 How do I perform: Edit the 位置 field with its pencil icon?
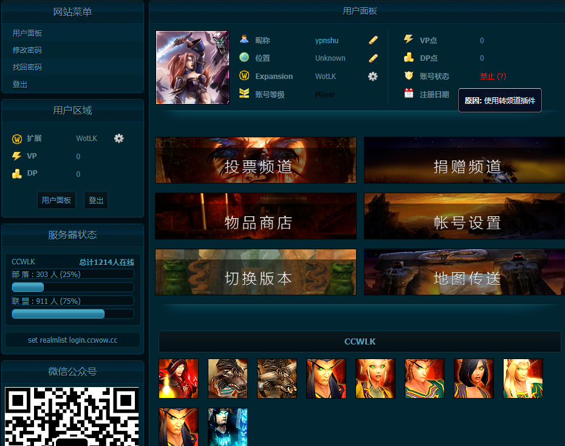tap(373, 58)
